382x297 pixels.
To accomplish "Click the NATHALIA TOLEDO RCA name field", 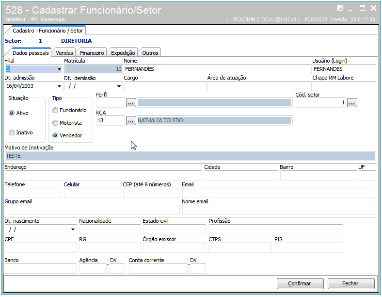I will [215, 121].
